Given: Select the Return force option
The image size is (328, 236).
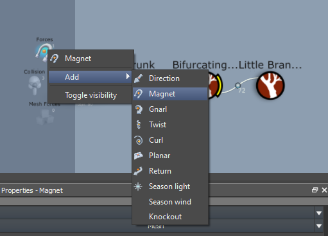Looking at the screenshot, I should pos(170,171).
